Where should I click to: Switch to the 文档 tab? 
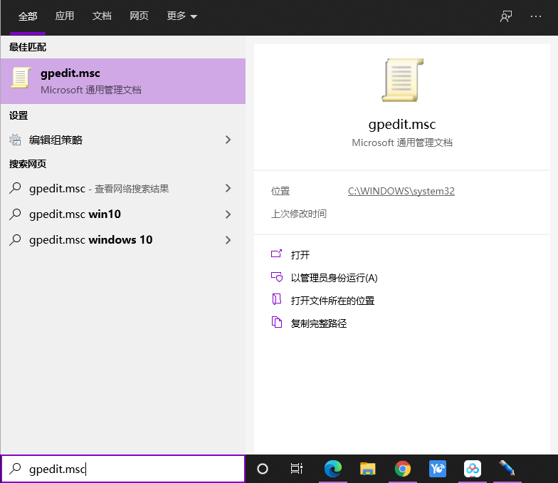tap(102, 16)
